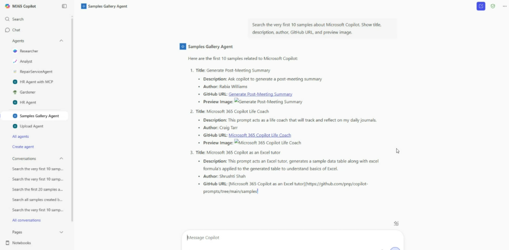
Task: Open the more options ellipsis menu
Action: [505, 6]
